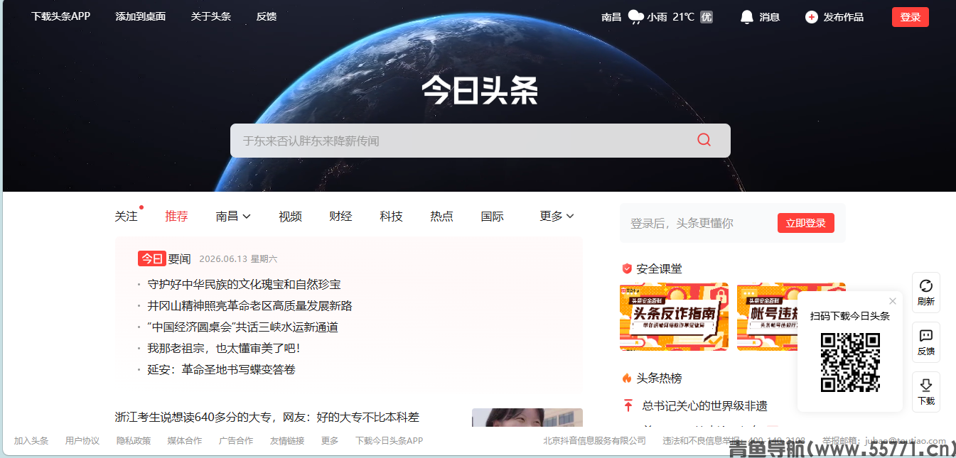Click 广告合作 footer link

click(236, 440)
